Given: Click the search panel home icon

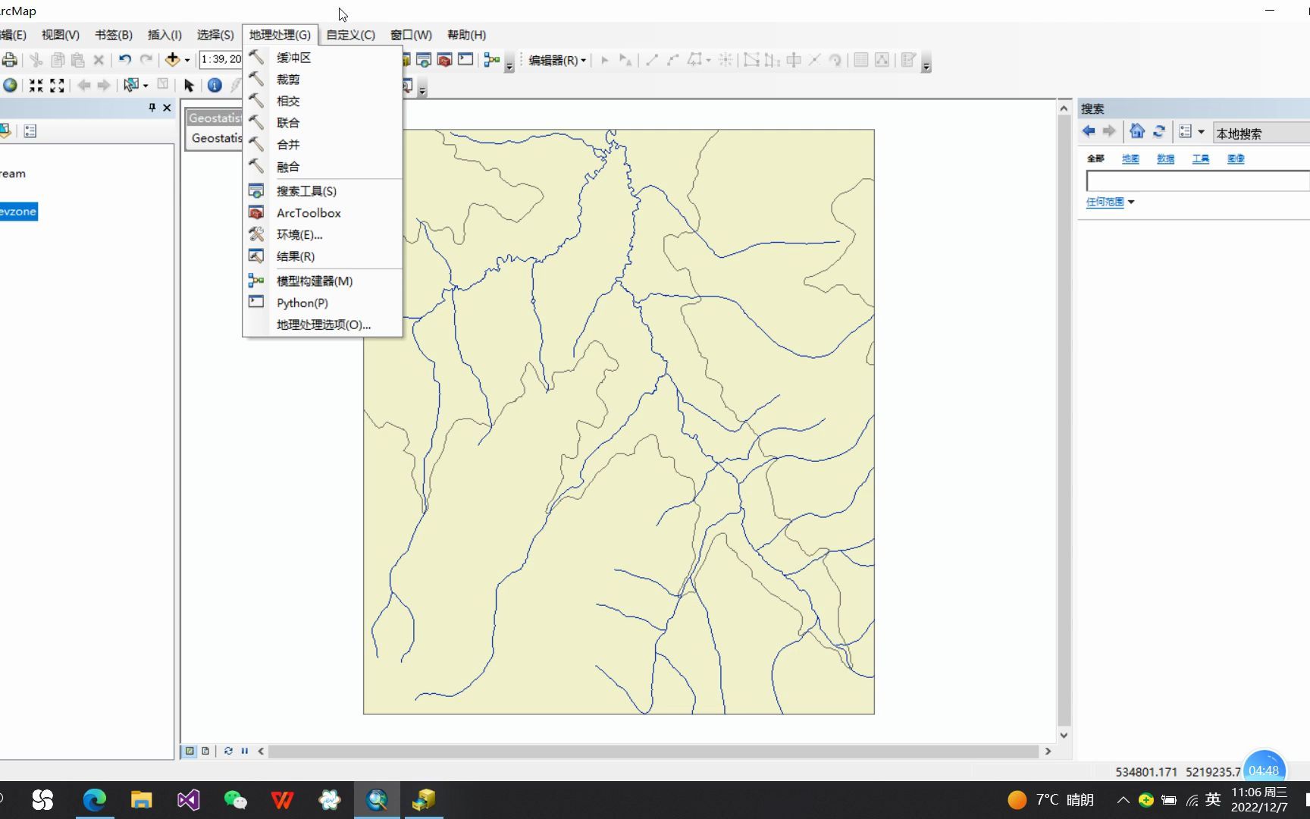Looking at the screenshot, I should (1137, 131).
